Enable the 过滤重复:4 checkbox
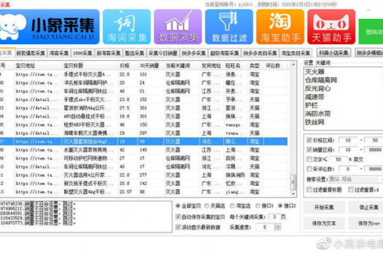Viewport: 383px width, 254px height. coord(351,190)
